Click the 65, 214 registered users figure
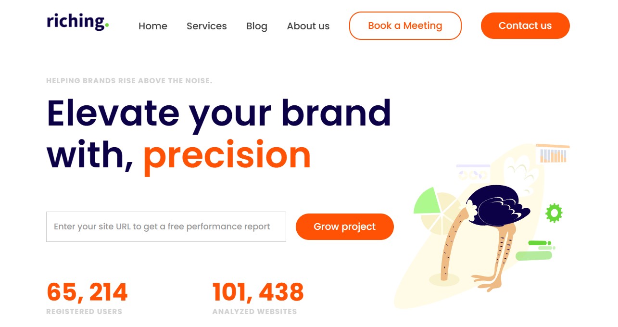The image size is (618, 327). (87, 291)
